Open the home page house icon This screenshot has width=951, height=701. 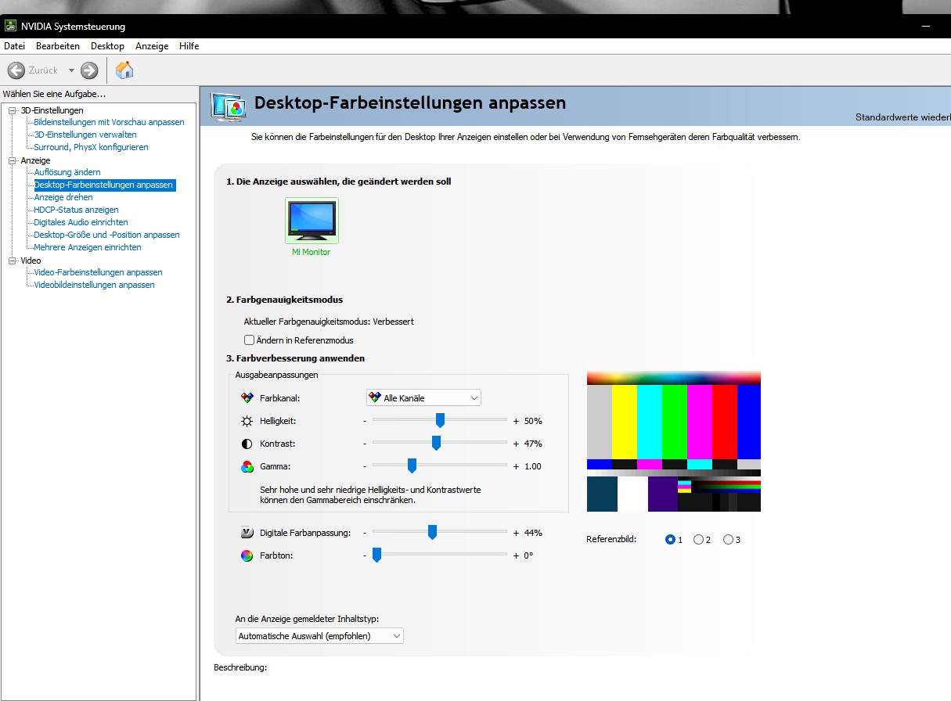[x=124, y=70]
